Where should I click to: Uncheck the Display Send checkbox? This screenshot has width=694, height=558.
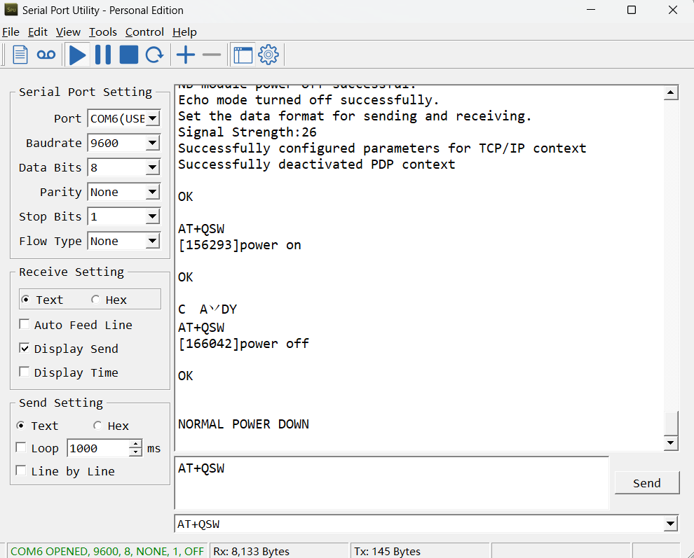tap(25, 349)
